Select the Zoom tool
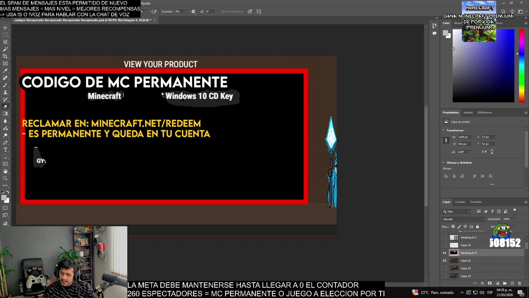The image size is (529, 298). point(5,178)
